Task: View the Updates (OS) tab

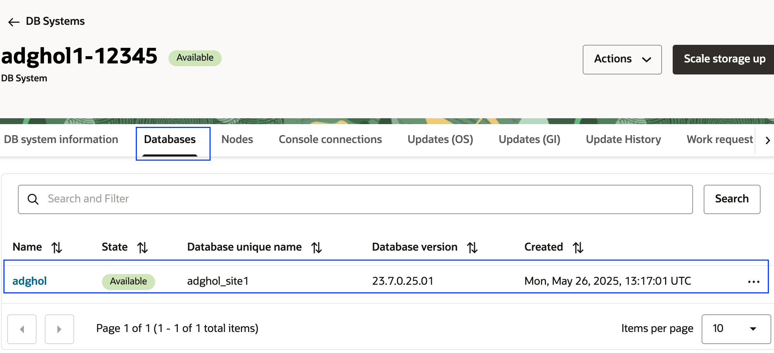Action: point(440,139)
